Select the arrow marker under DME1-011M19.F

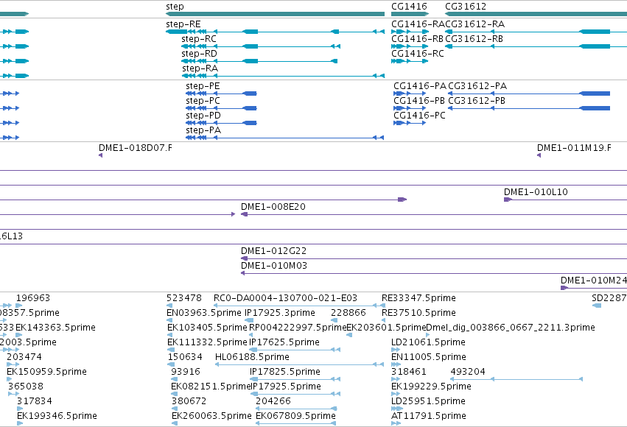[539, 155]
